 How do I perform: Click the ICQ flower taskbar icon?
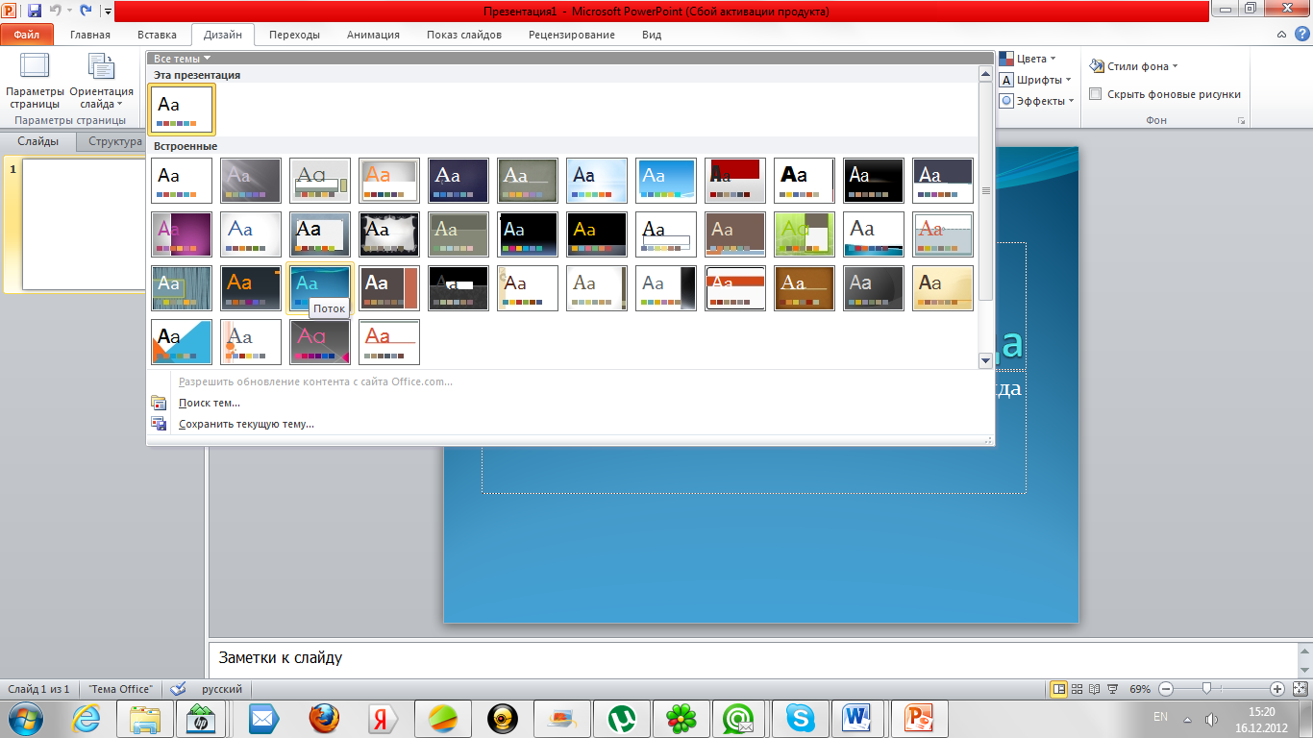[681, 718]
